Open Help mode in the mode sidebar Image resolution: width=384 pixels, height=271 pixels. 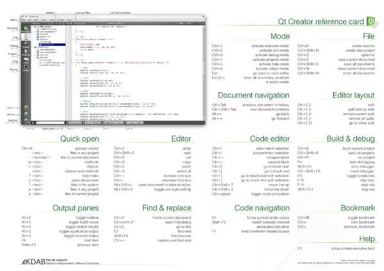(26, 61)
